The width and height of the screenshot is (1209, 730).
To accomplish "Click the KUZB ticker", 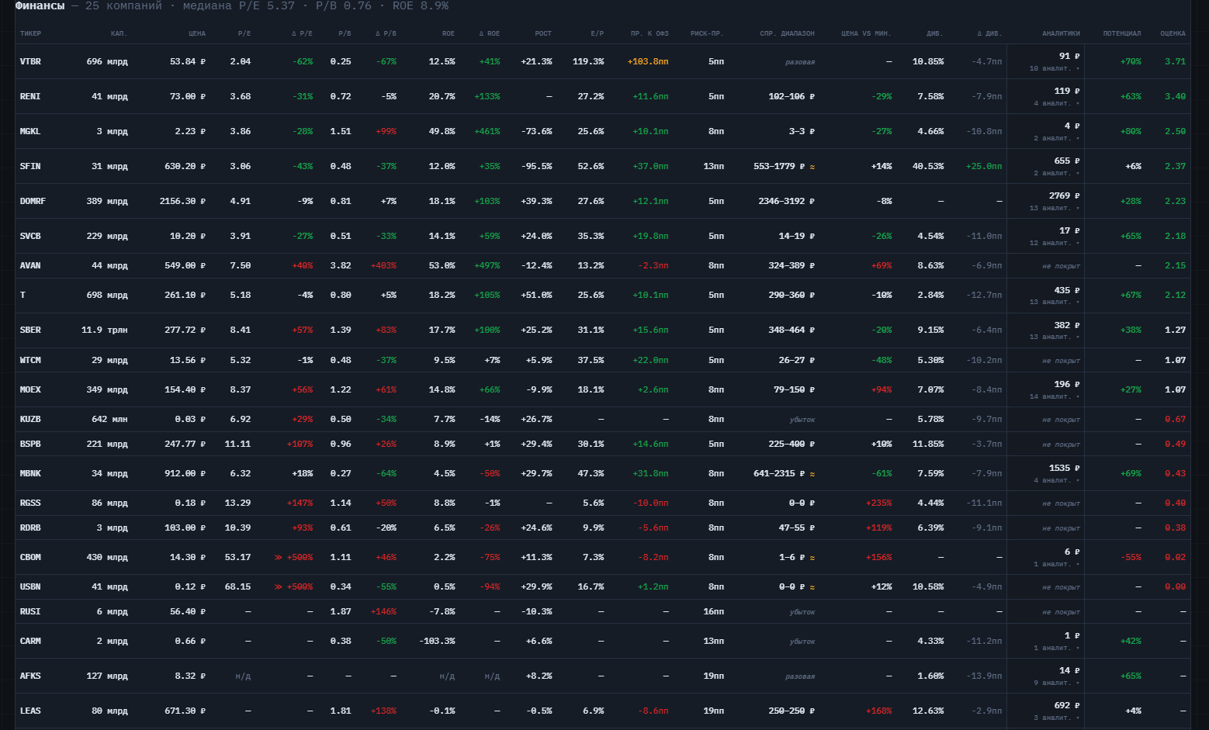I will pyautogui.click(x=30, y=420).
